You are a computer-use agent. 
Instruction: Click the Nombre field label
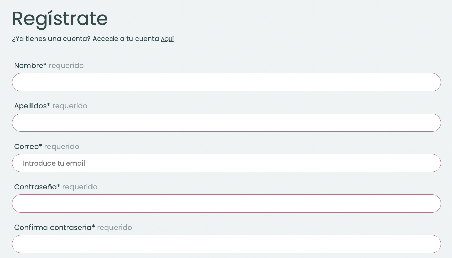(28, 66)
